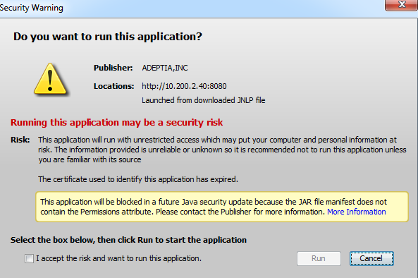Image resolution: width=418 pixels, height=278 pixels.
Task: Click the Cancel button
Action: tap(371, 258)
